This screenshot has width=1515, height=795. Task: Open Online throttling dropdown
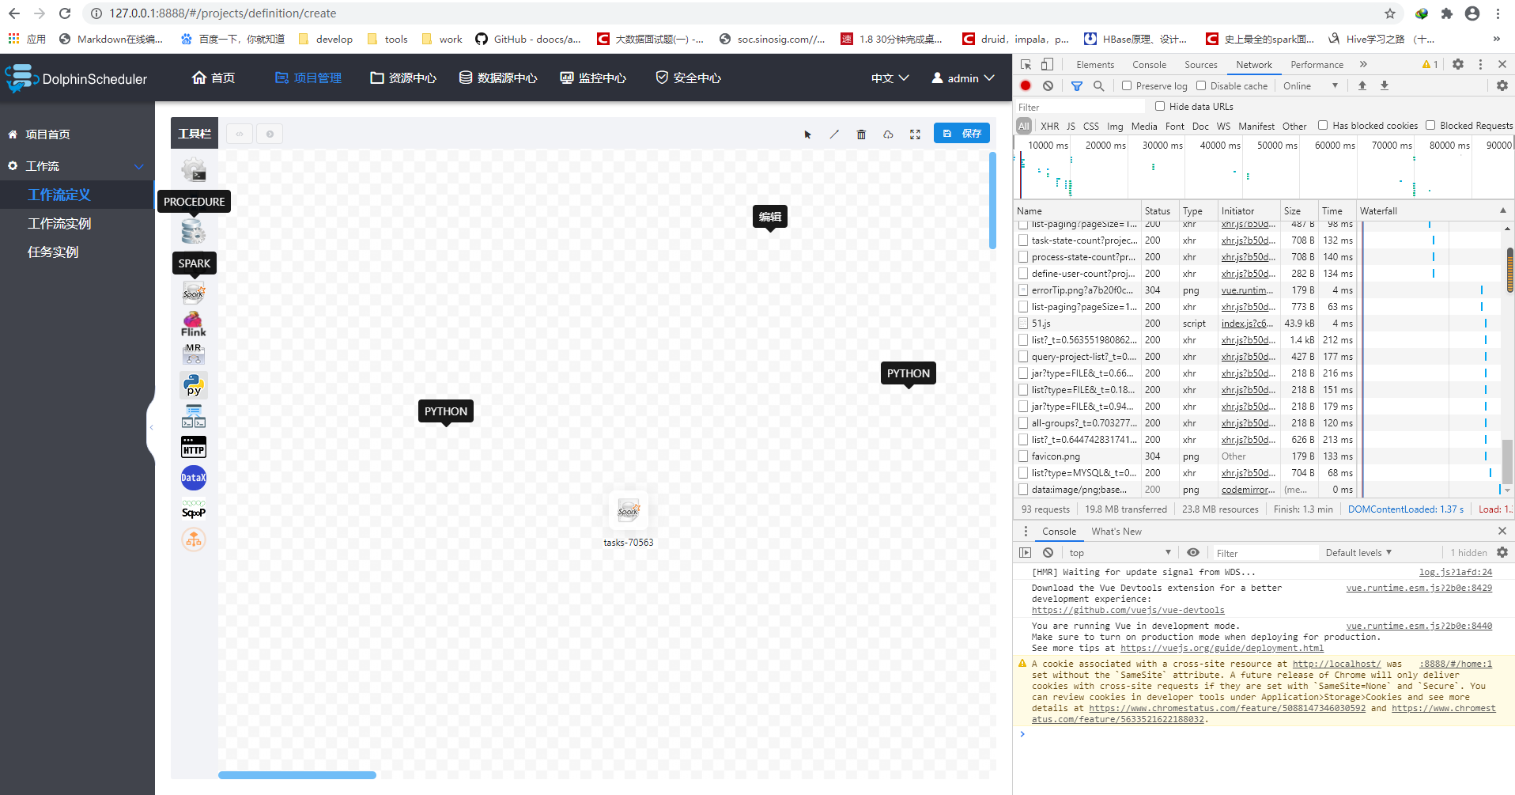(x=1310, y=85)
